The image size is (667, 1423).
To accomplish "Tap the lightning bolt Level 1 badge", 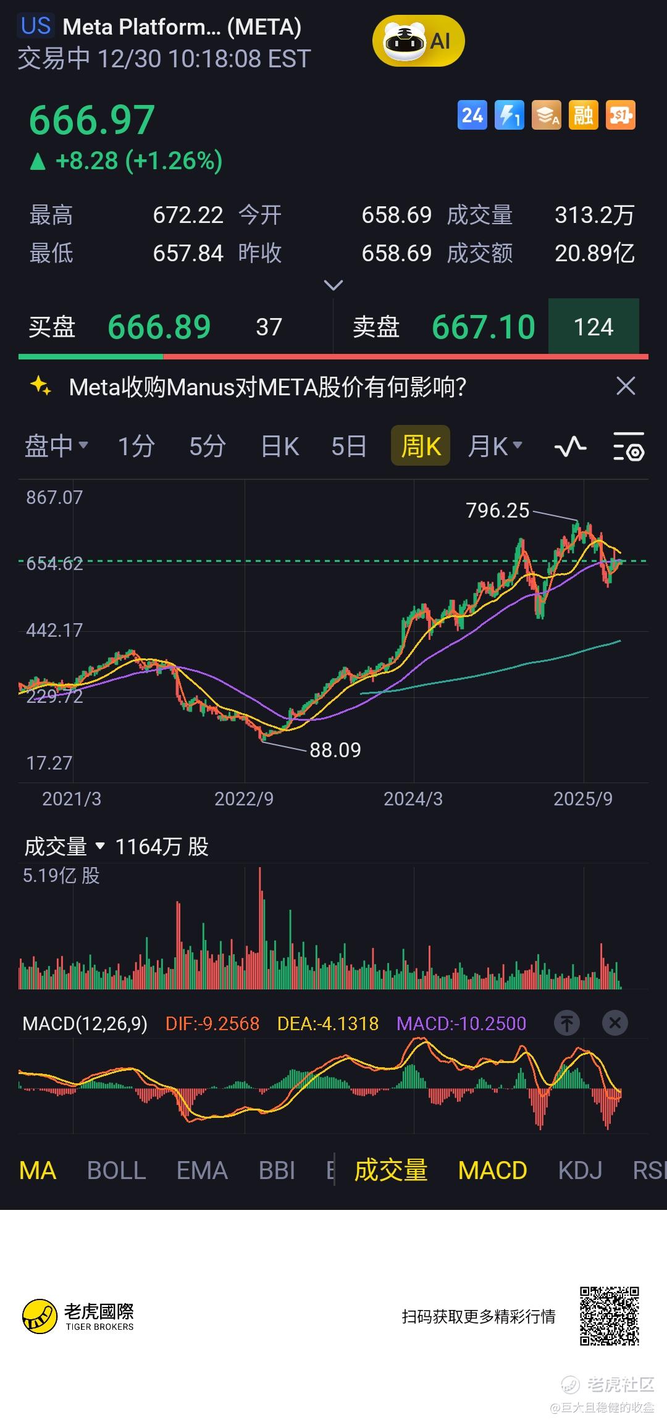I will coord(510,115).
